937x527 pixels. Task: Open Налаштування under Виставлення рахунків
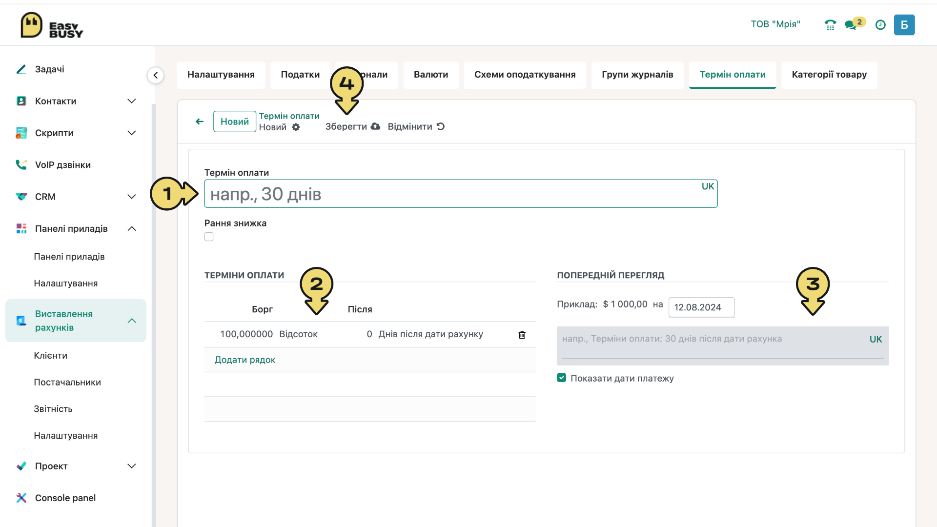click(66, 435)
